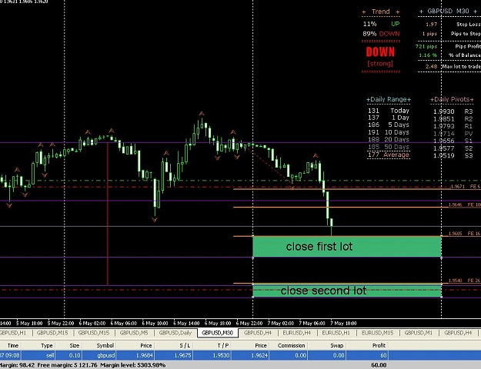
Task: Click the '11% UP' trend reading
Action: coord(381,24)
